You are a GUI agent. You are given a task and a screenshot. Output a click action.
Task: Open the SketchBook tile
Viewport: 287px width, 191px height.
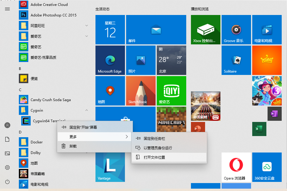pyautogui.click(x=141, y=91)
